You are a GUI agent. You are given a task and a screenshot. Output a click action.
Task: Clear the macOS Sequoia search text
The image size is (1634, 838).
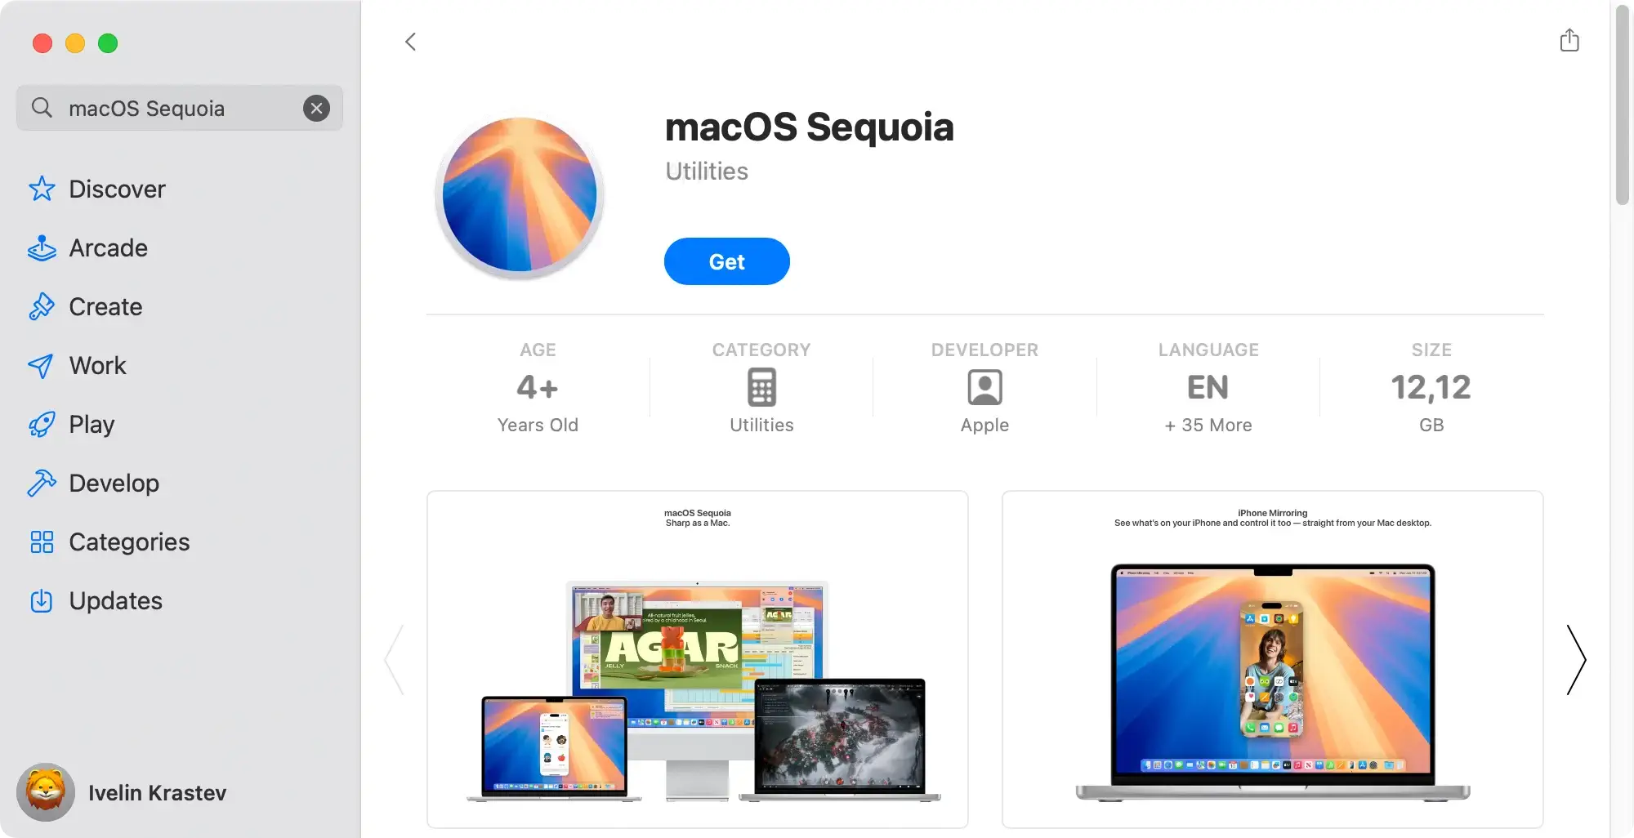click(316, 108)
